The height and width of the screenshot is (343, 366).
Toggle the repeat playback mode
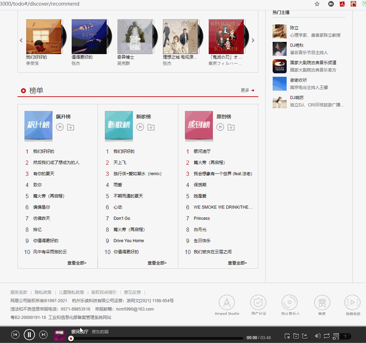click(x=326, y=336)
